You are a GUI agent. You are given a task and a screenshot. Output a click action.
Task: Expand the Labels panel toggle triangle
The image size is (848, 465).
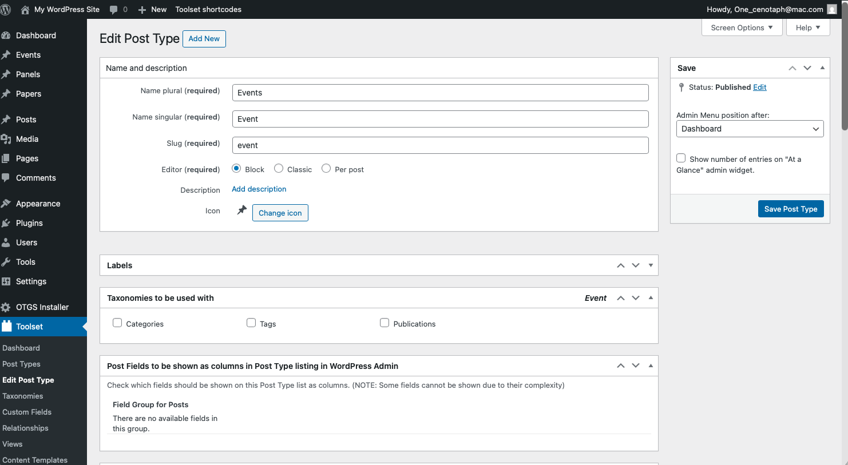coord(651,265)
